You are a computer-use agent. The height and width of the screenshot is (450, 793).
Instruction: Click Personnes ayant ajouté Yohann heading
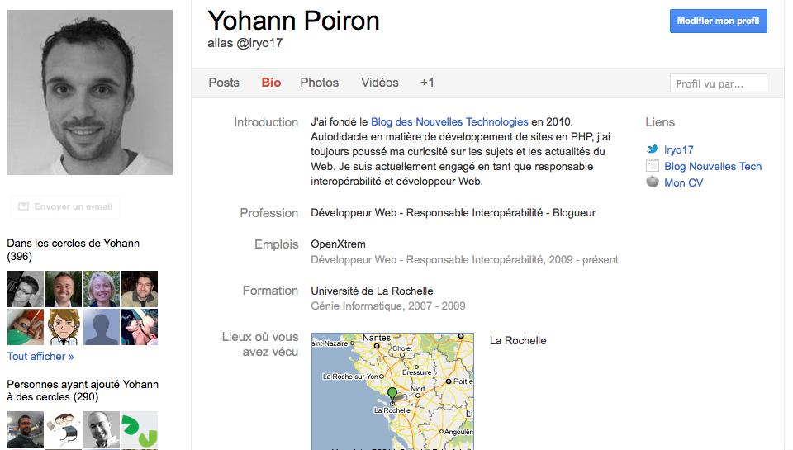pos(83,391)
